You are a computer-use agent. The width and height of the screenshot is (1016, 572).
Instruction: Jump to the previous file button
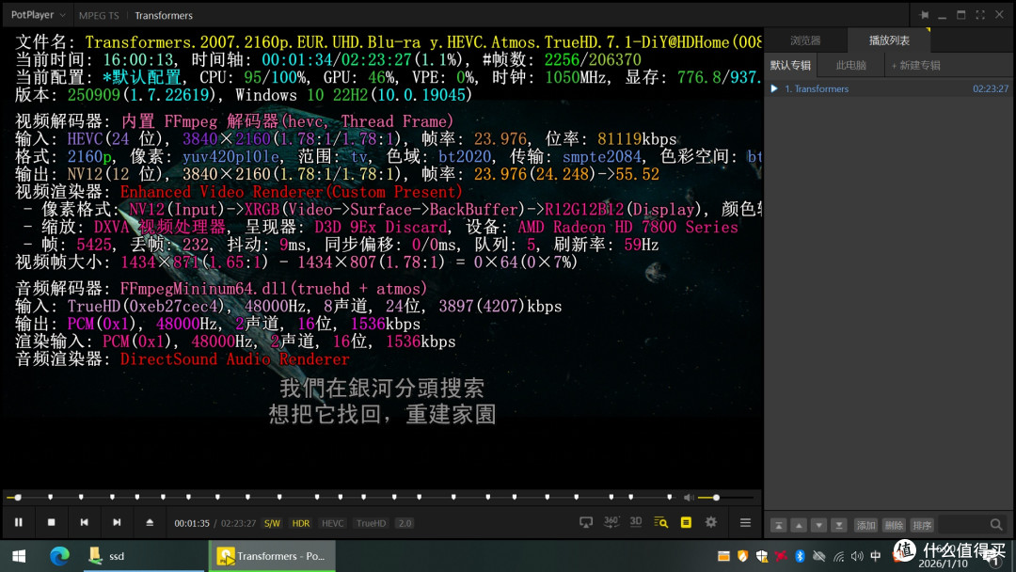point(85,522)
